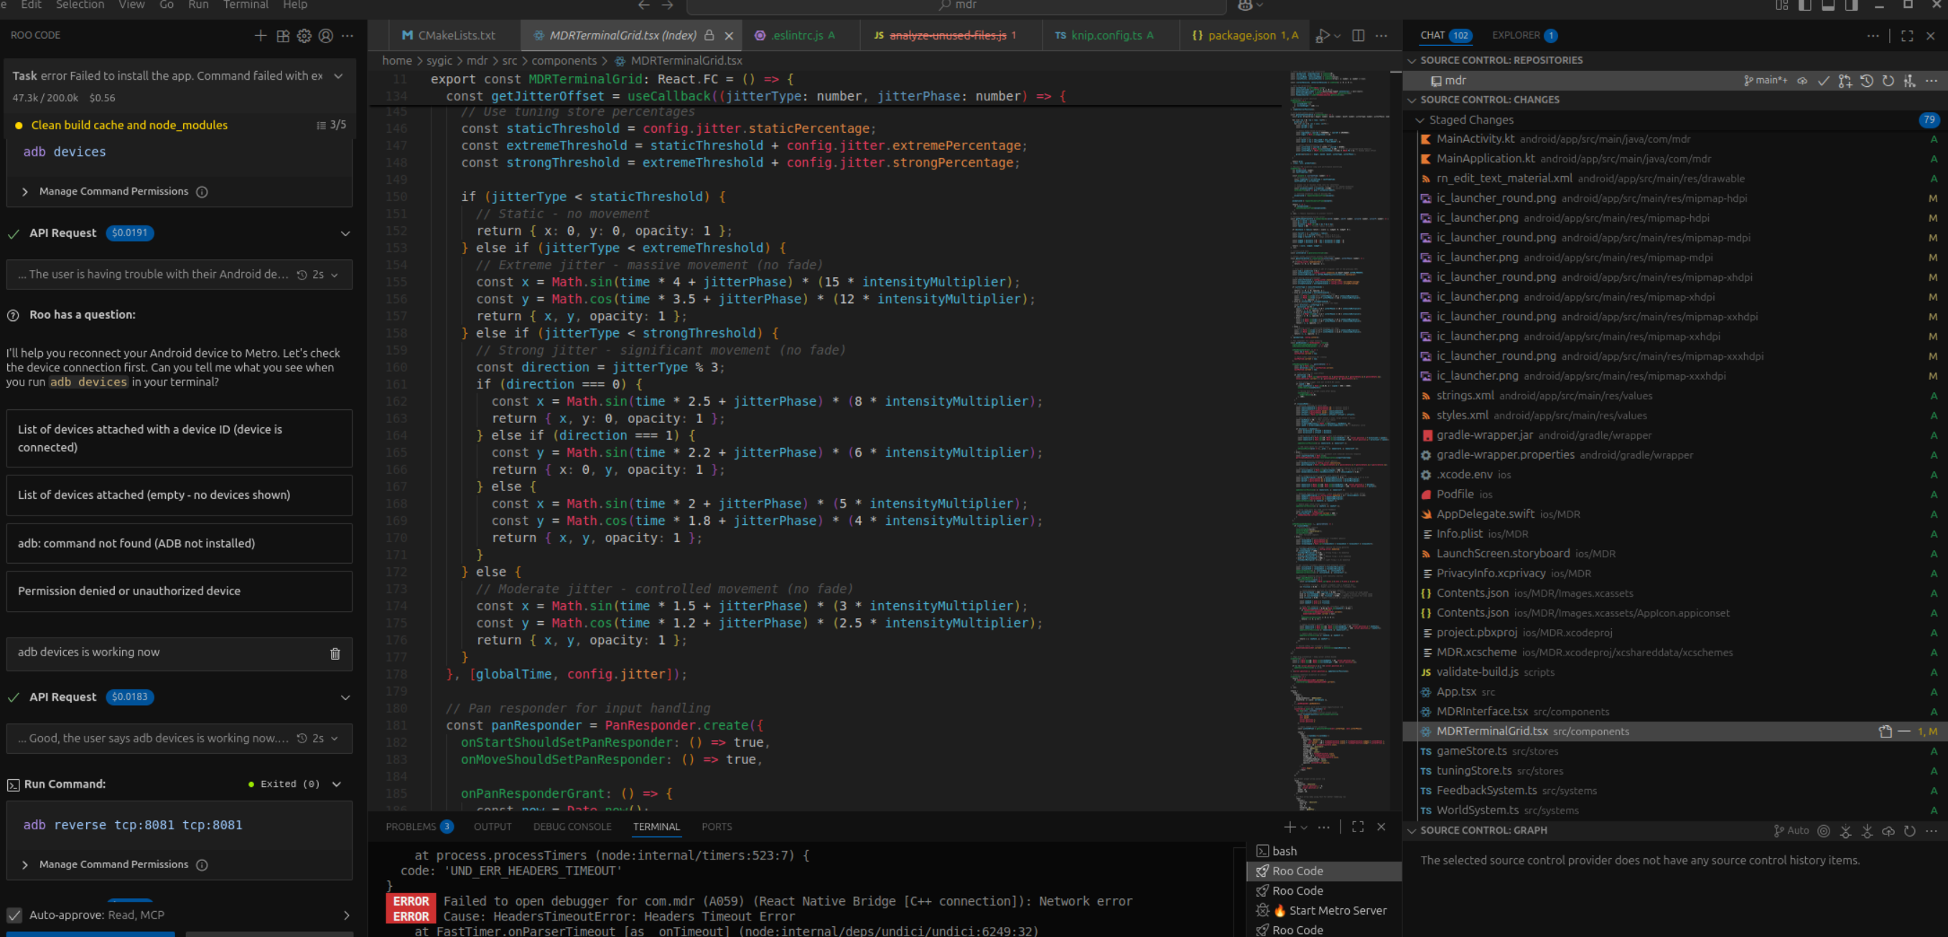Image resolution: width=1948 pixels, height=937 pixels.
Task: Go to current history item target icon
Action: (x=1824, y=830)
